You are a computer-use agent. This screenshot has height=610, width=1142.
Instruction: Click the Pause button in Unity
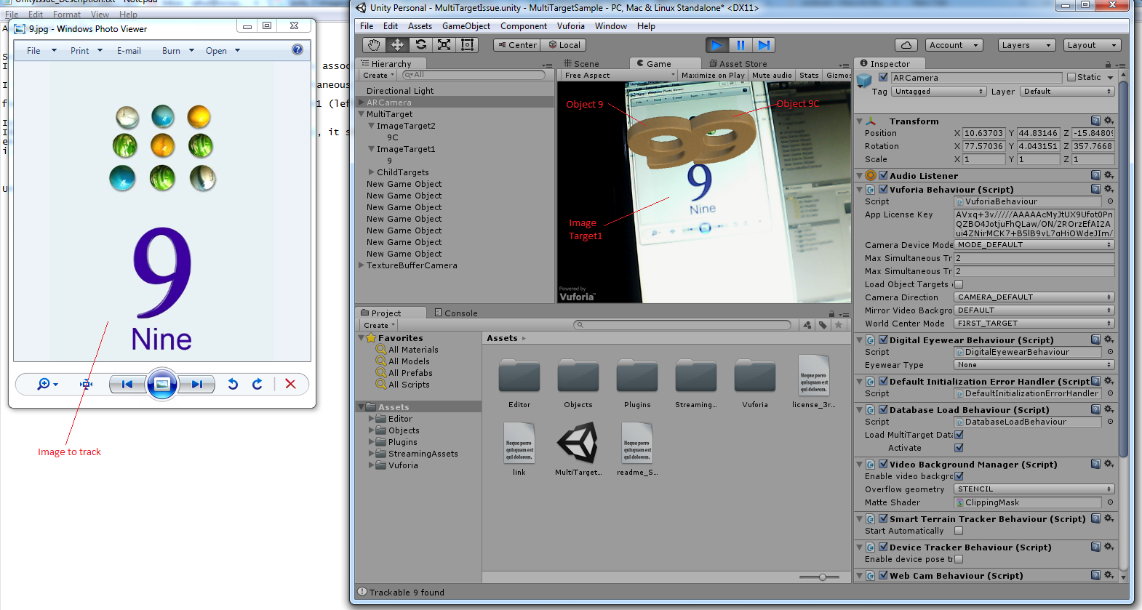[x=740, y=45]
